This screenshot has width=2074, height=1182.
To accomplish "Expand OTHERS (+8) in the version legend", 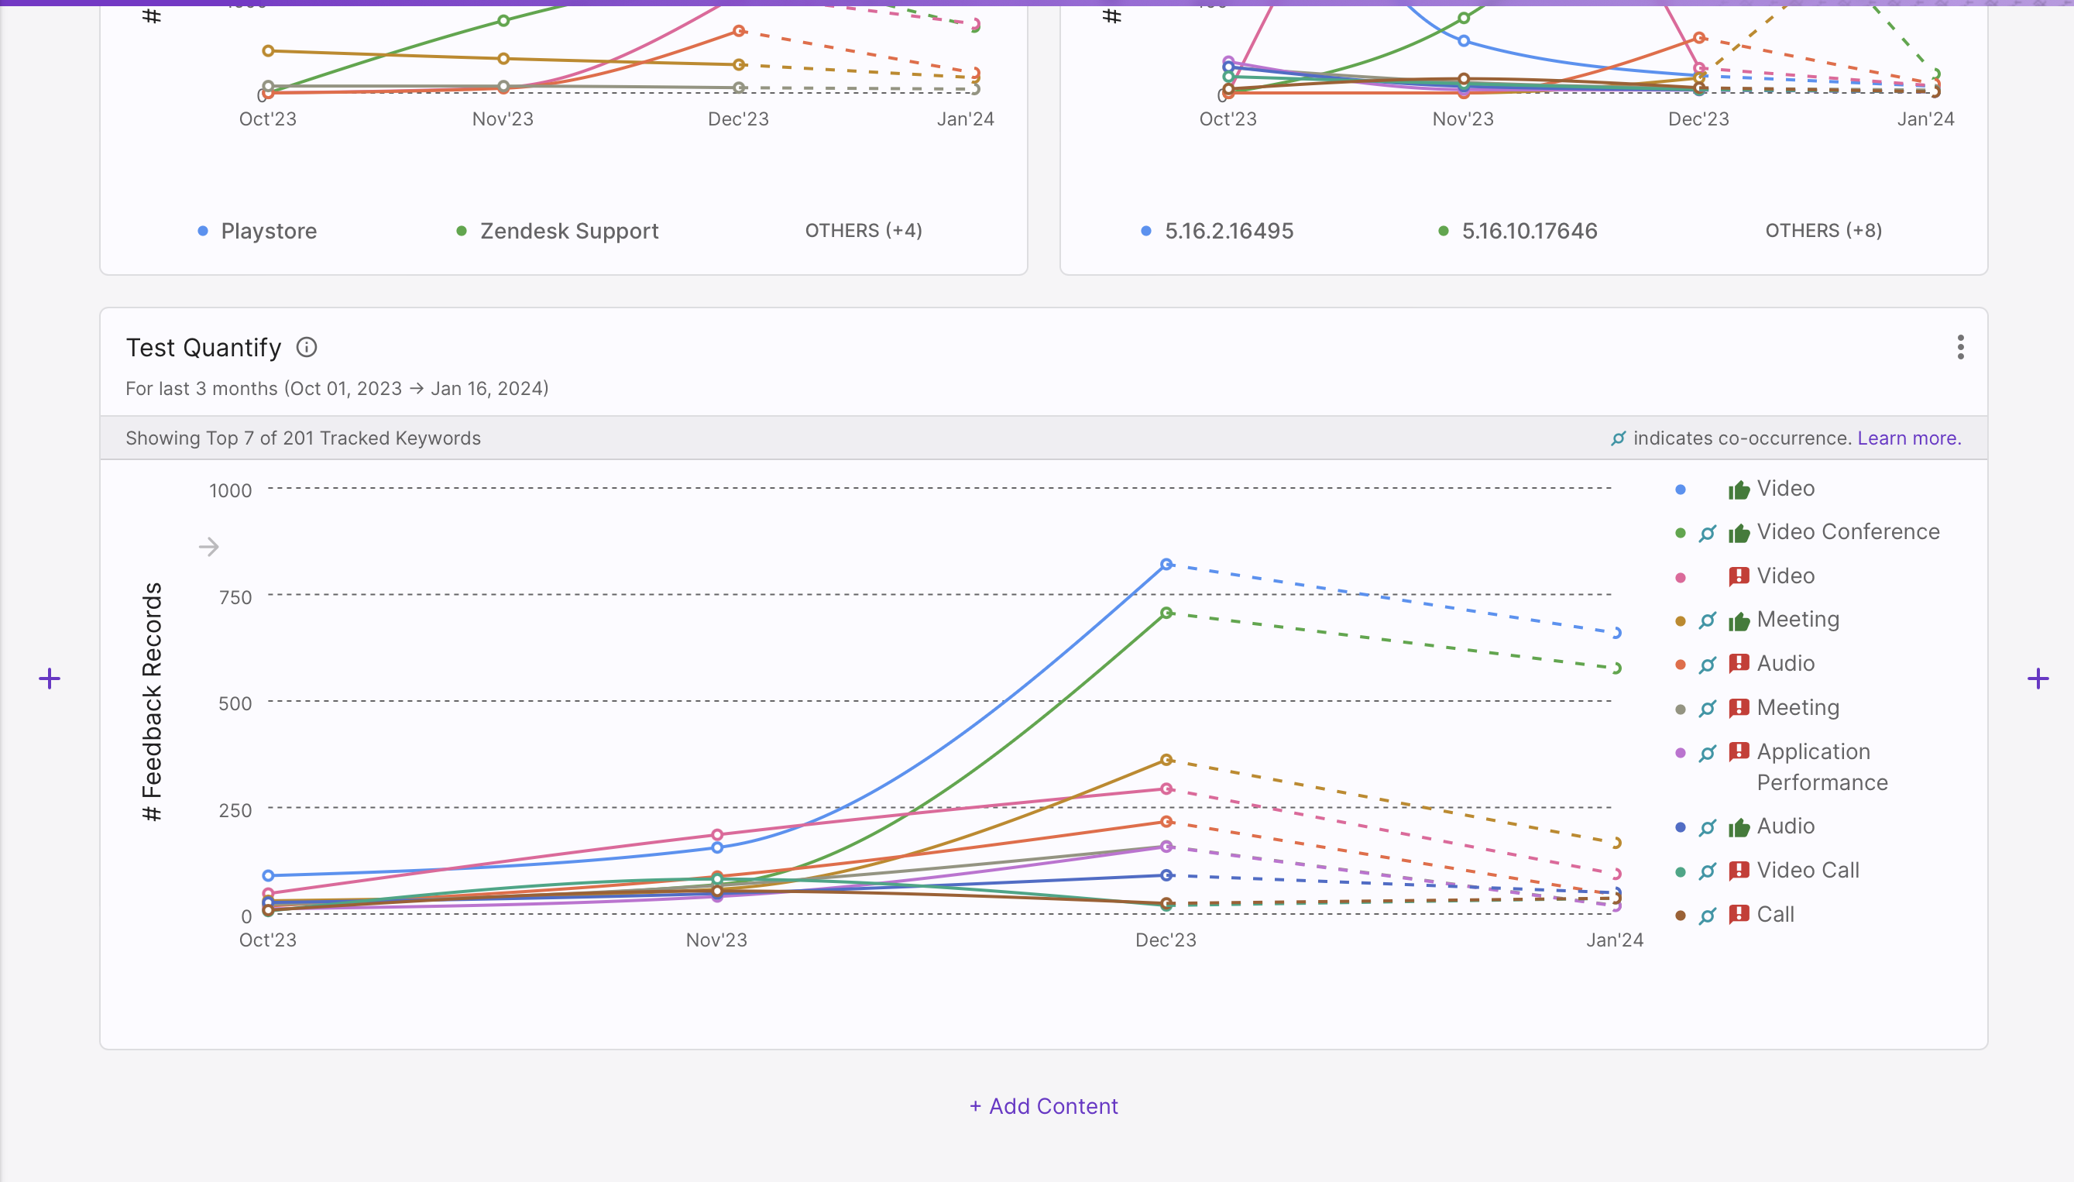I will point(1823,231).
